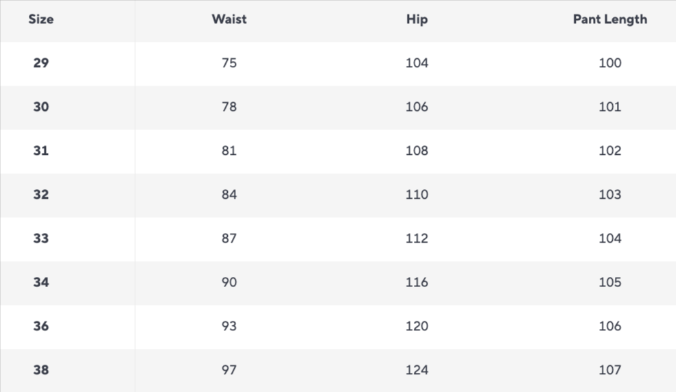Select the size 30 row label
676x392 pixels.
(41, 107)
